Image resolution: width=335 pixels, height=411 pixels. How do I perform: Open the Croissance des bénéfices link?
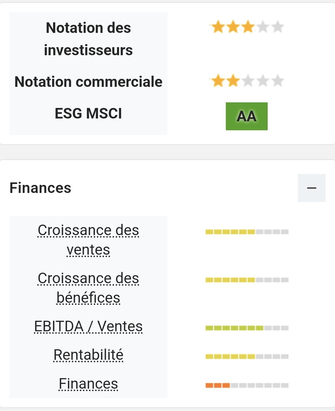[88, 288]
